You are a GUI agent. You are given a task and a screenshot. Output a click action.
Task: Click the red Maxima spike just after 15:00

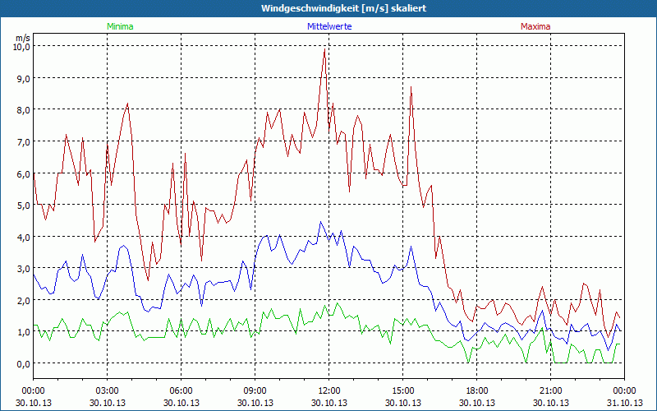coord(411,87)
